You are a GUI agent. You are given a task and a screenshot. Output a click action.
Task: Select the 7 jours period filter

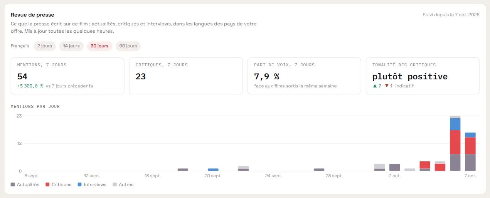coord(45,46)
